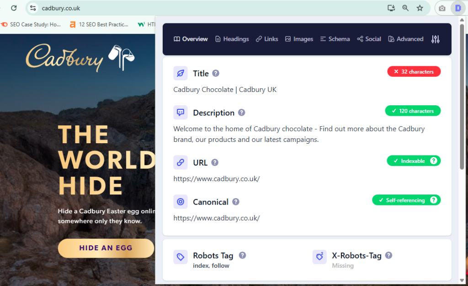The image size is (468, 286).
Task: Switch to the Schema tab
Action: (x=335, y=39)
